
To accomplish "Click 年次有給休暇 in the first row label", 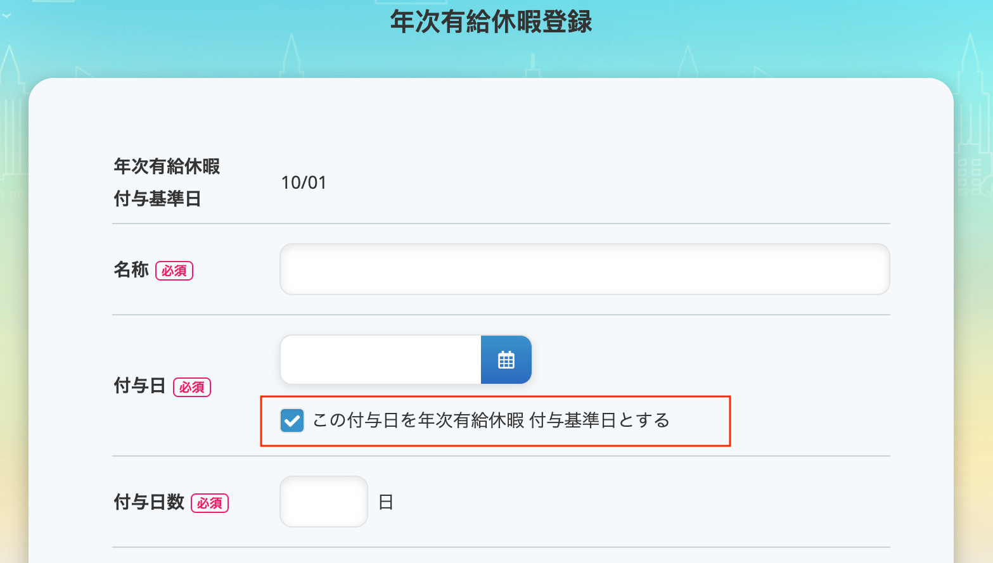I will 167,167.
